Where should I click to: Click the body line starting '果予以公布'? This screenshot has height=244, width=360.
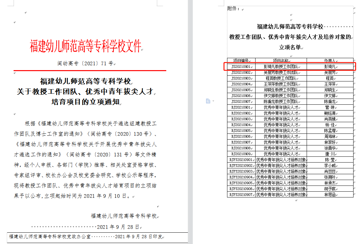(72, 196)
